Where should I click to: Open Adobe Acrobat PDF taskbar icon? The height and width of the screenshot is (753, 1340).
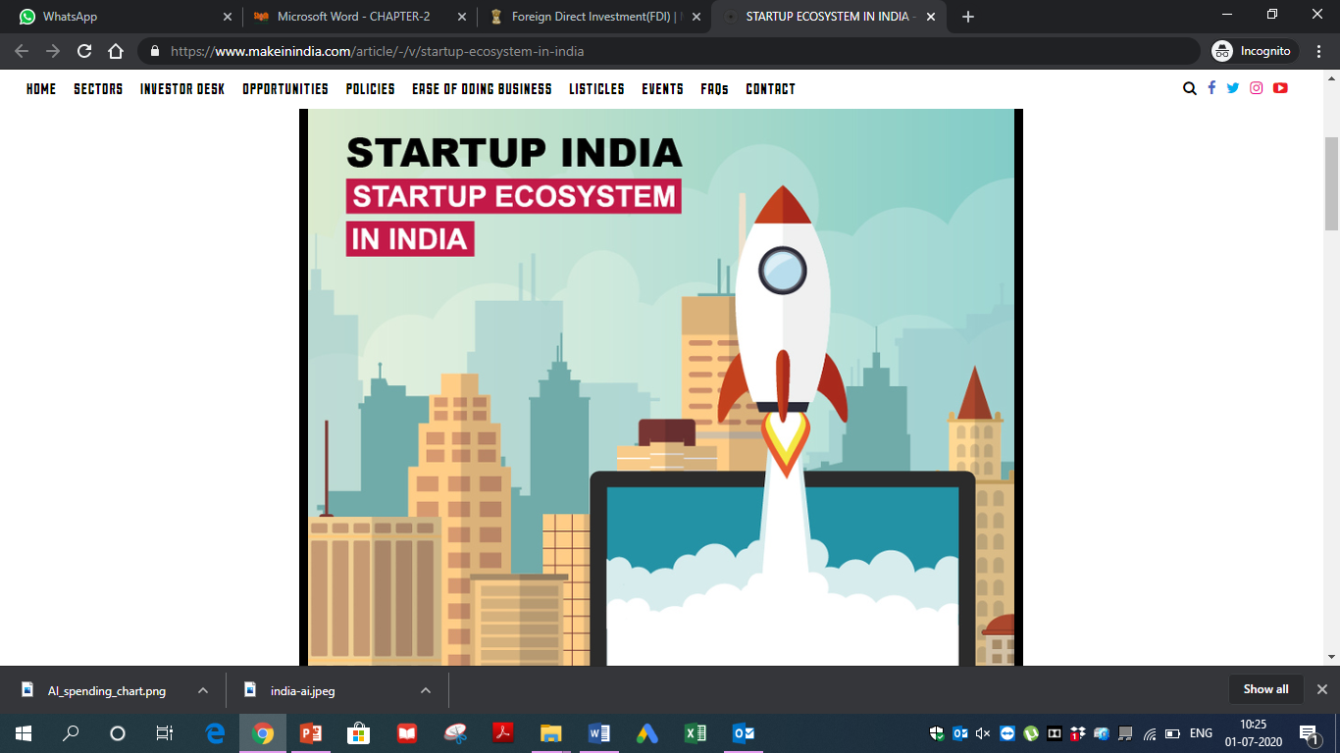pos(503,733)
